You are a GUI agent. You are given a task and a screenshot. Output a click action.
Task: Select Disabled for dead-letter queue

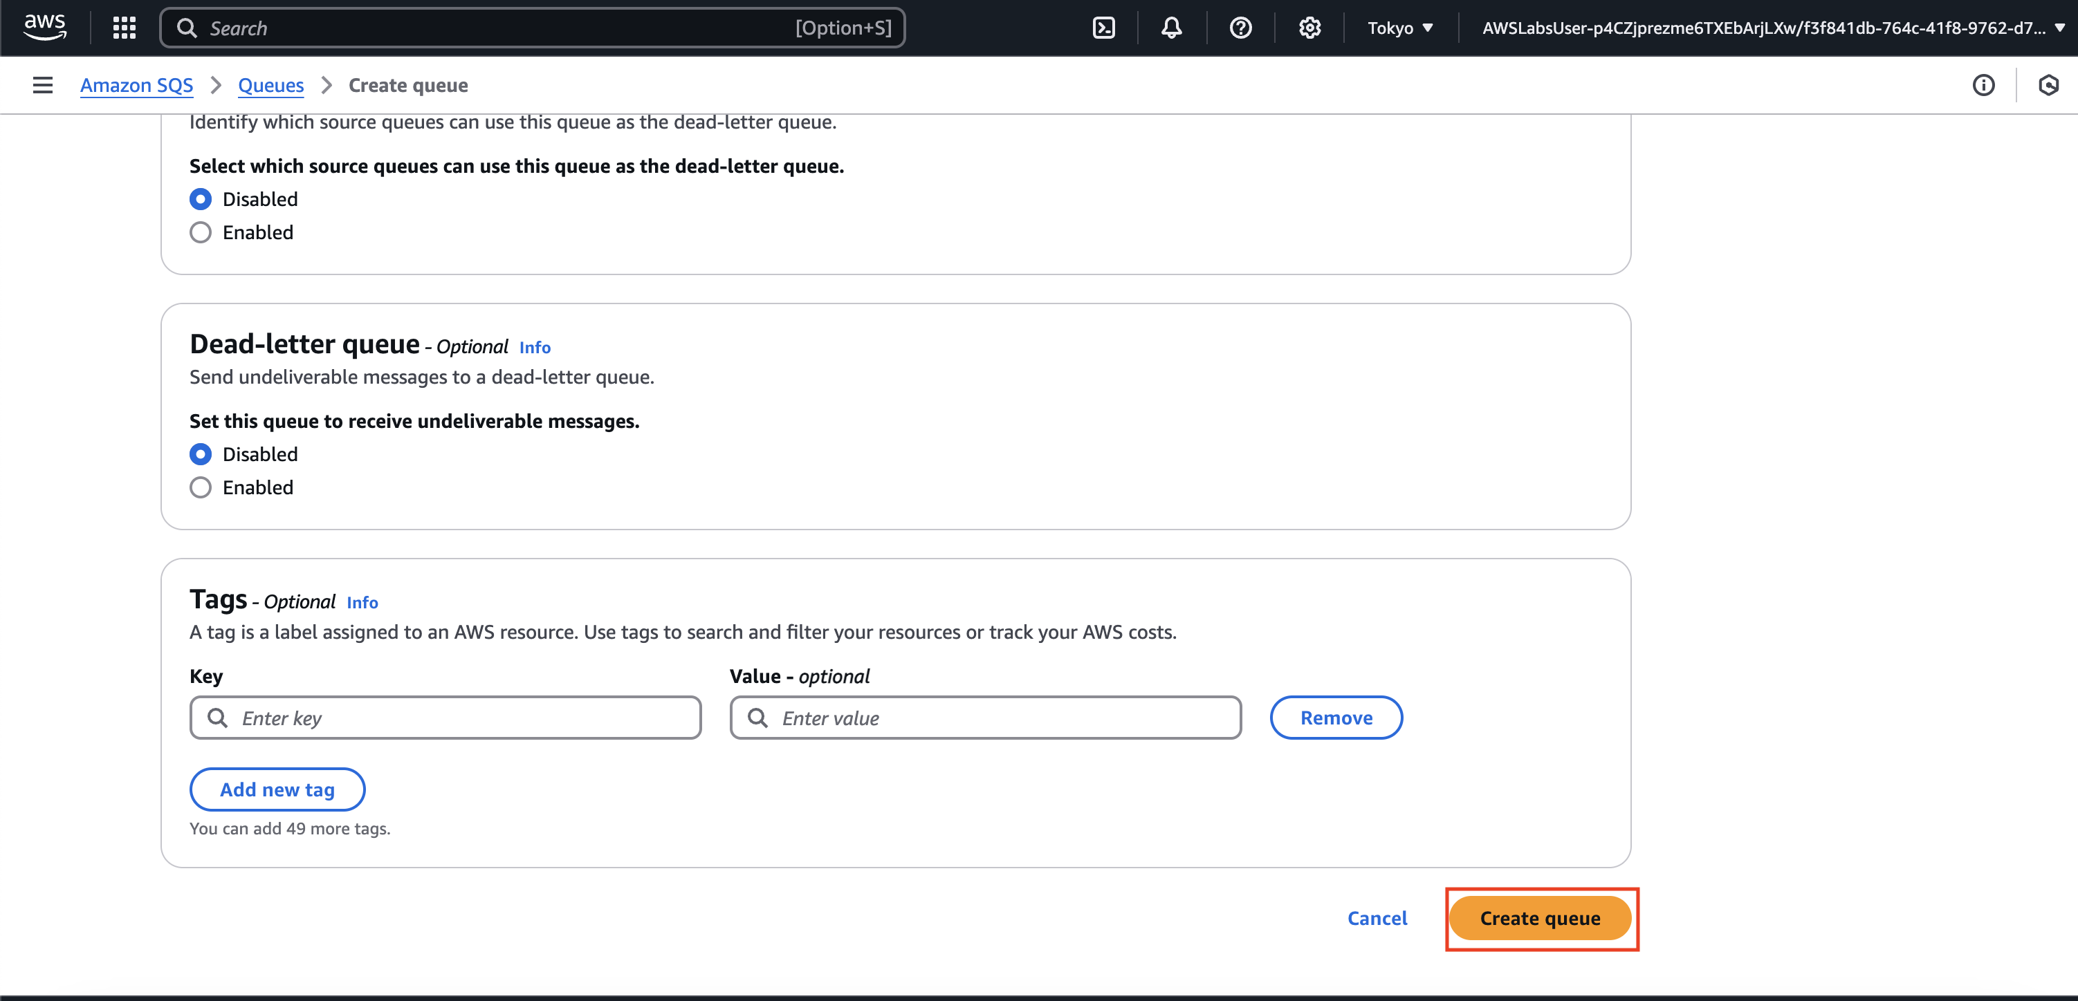point(201,453)
